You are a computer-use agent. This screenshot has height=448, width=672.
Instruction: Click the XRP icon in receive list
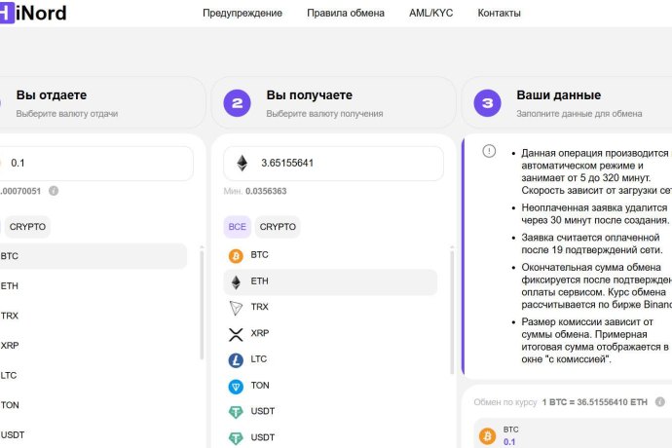236,334
